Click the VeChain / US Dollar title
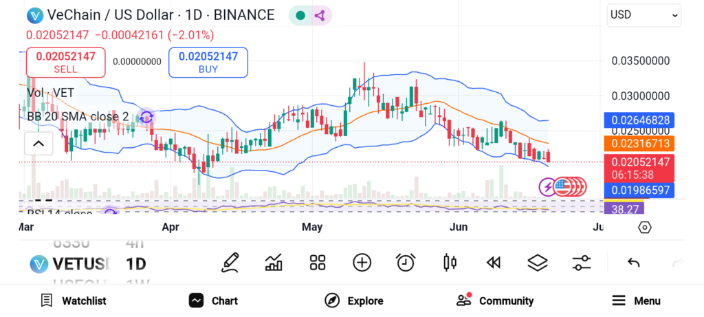The height and width of the screenshot is (317, 704). [110, 15]
